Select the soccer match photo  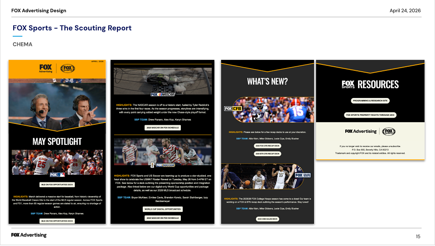[163, 152]
